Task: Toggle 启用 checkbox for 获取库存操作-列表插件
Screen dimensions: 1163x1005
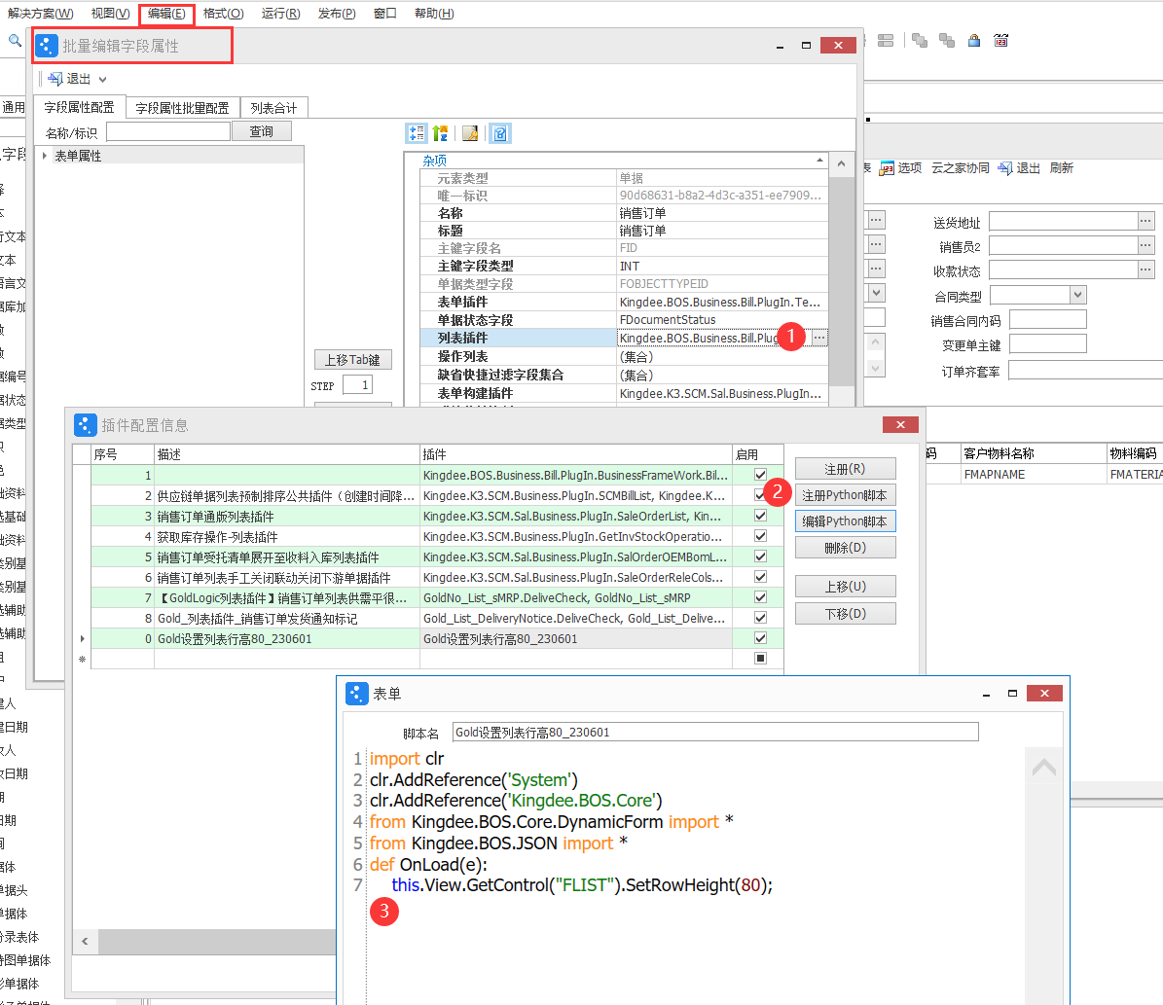Action: (x=760, y=535)
